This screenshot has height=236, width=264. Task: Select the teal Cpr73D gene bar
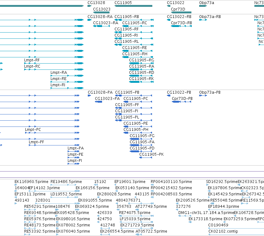point(181,12)
